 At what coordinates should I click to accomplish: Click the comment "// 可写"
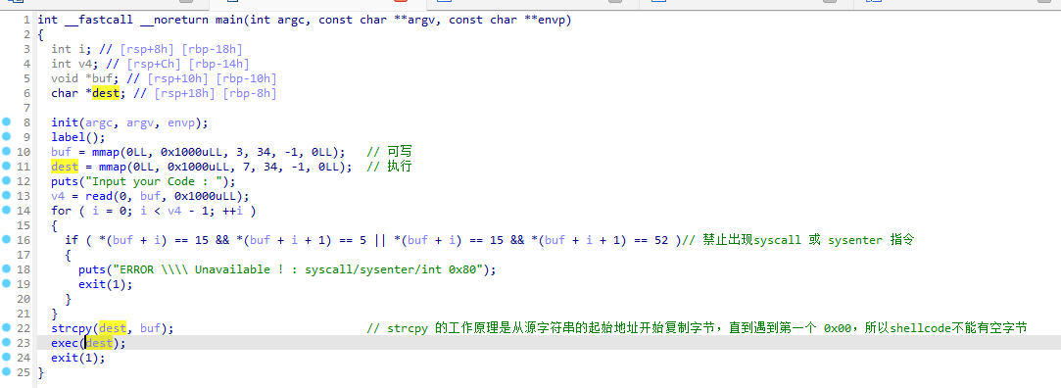coord(389,152)
